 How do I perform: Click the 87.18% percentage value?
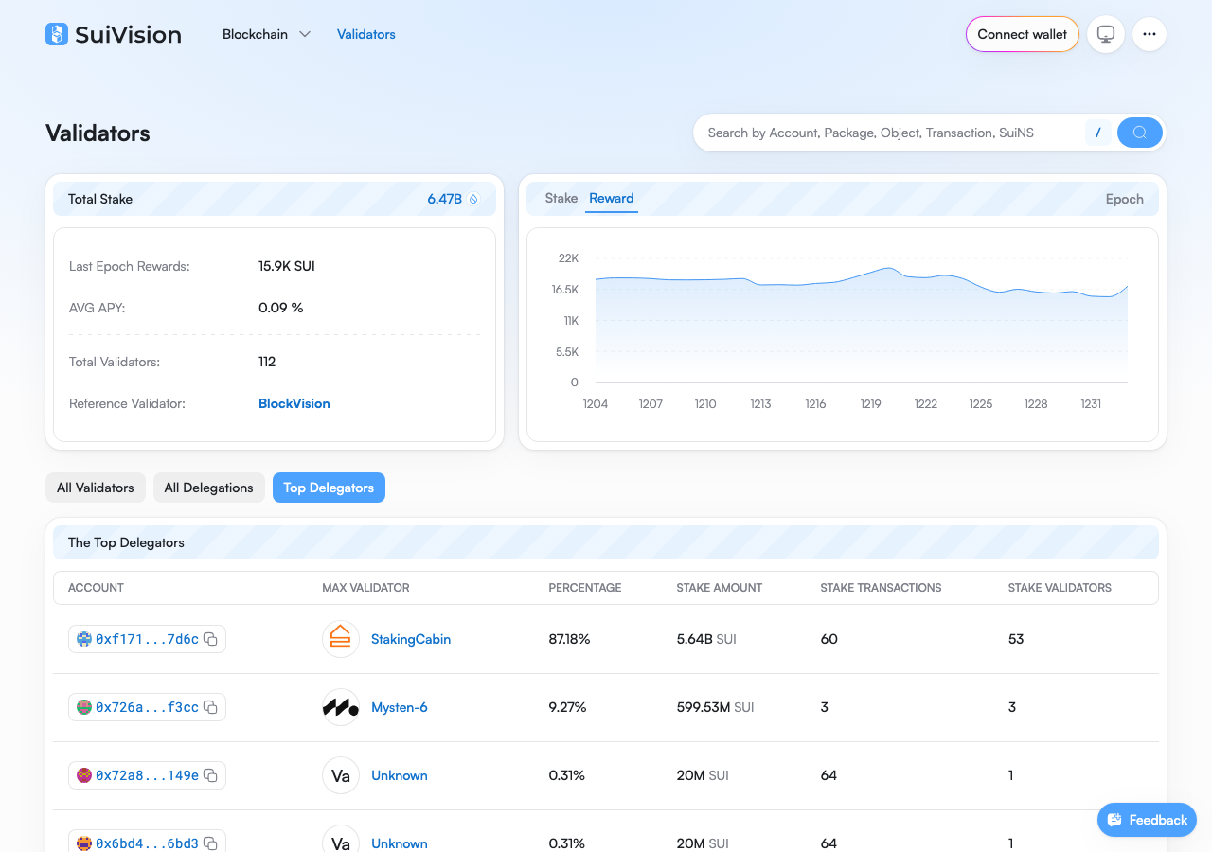pyautogui.click(x=569, y=639)
